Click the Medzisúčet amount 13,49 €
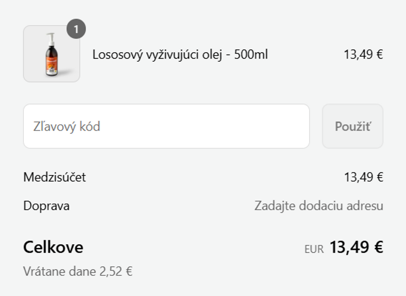 pos(364,177)
